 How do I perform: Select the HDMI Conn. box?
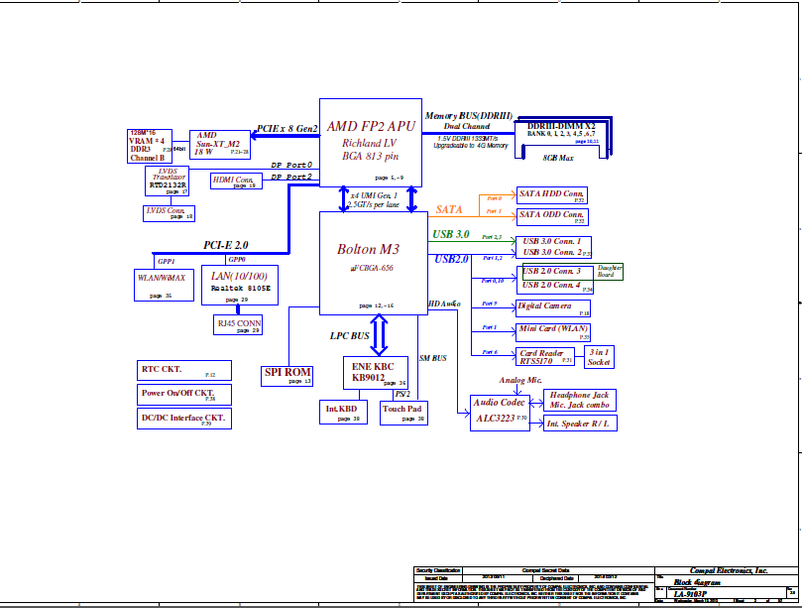coord(235,181)
